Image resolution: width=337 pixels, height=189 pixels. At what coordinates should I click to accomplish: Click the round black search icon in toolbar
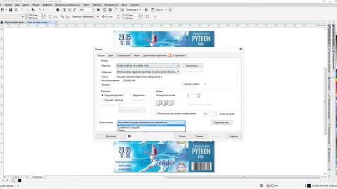(x=57, y=10)
